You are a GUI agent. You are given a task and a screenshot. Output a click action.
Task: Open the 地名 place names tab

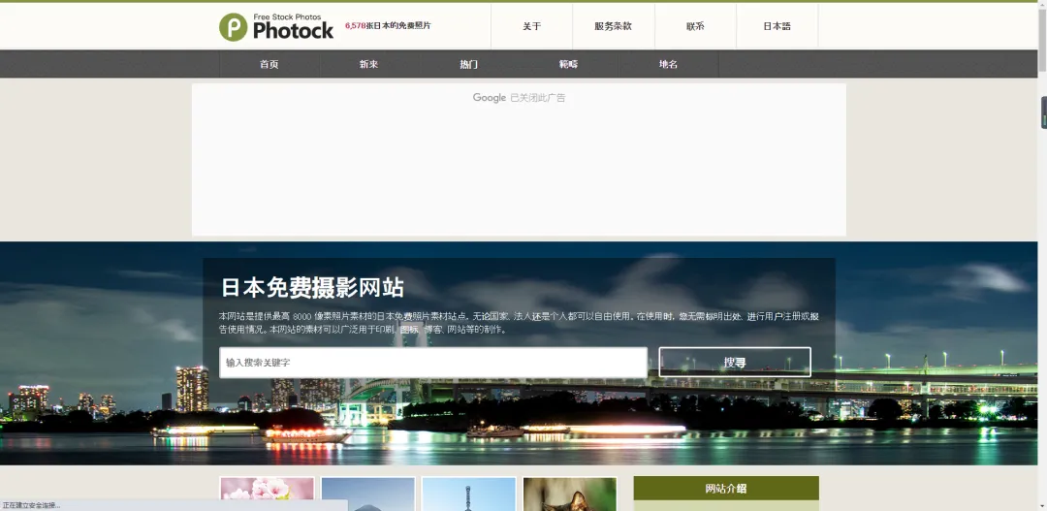pos(668,64)
